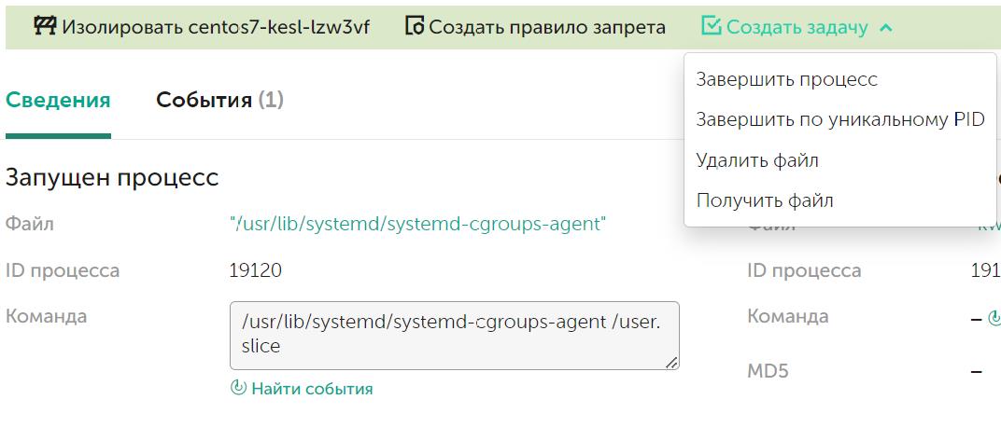This screenshot has height=427, width=1001.
Task: Click the Найти события circular icon
Action: (238, 389)
